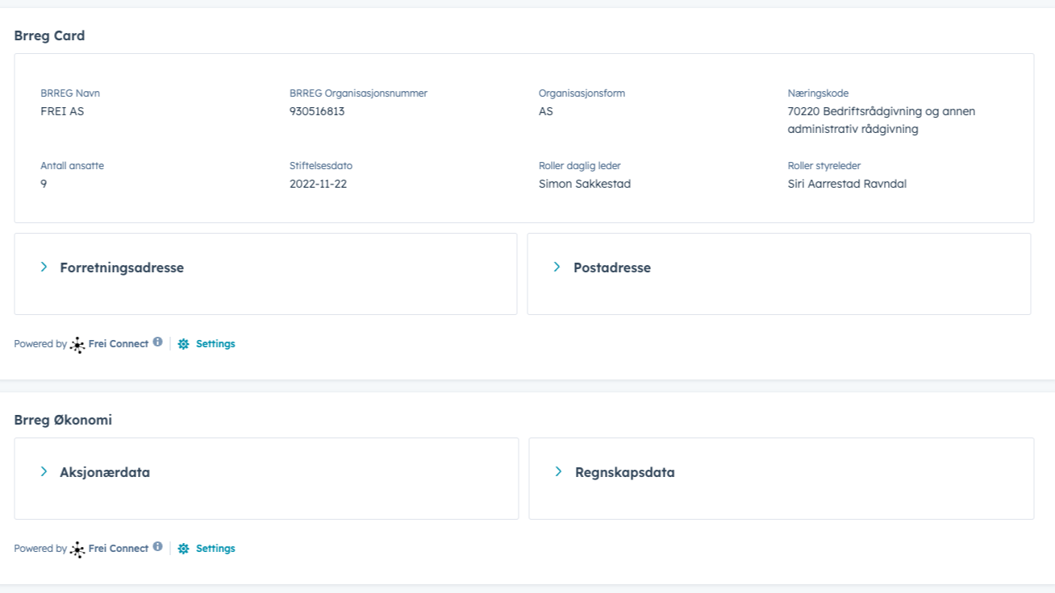
Task: Click the Brreg Økonomi heading
Action: pyautogui.click(x=63, y=420)
